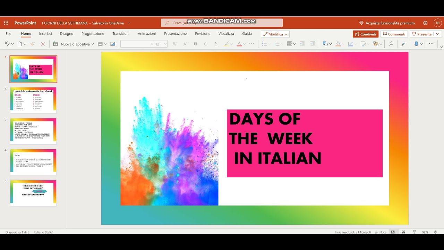Click the Dictate microphone icon
Image resolution: width=444 pixels, height=250 pixels.
point(416,44)
